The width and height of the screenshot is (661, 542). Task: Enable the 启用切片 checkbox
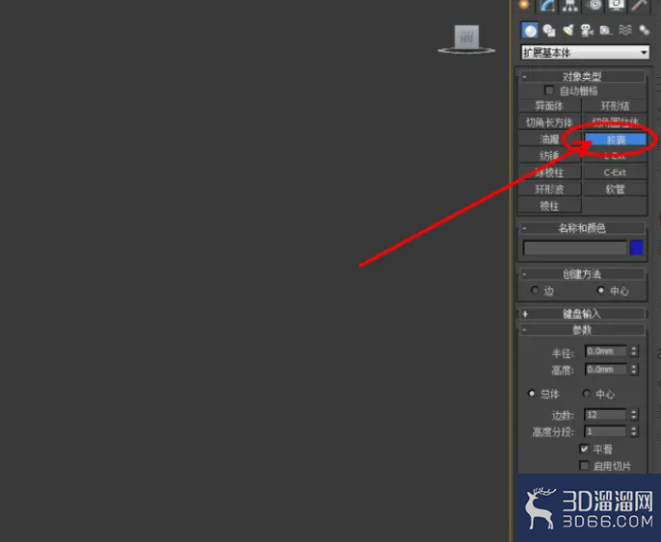[x=584, y=466]
